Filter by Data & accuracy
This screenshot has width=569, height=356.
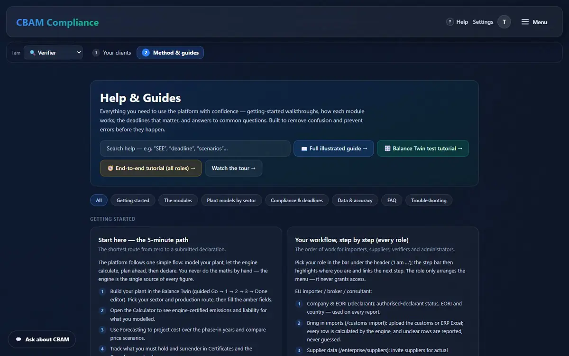click(355, 200)
